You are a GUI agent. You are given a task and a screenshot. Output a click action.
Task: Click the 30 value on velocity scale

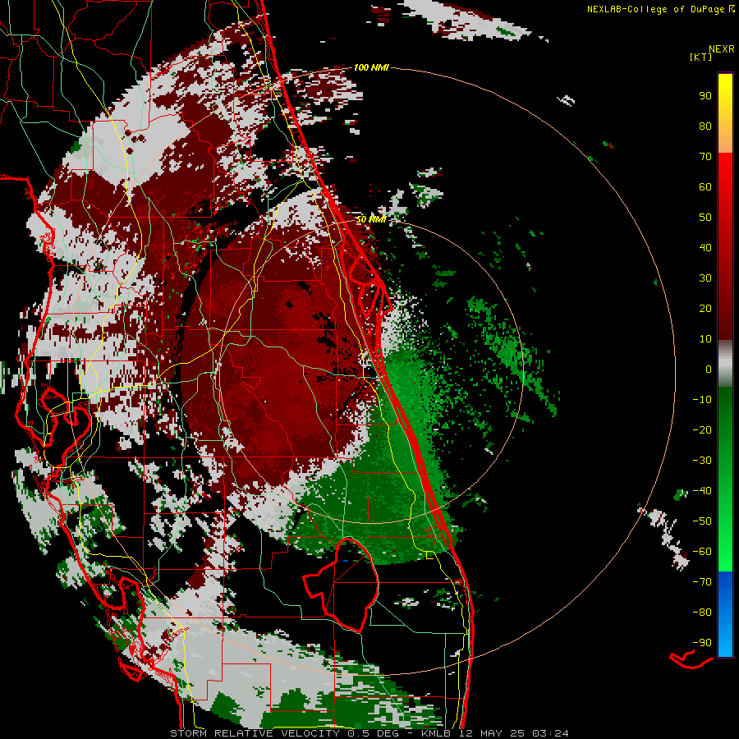click(x=705, y=278)
